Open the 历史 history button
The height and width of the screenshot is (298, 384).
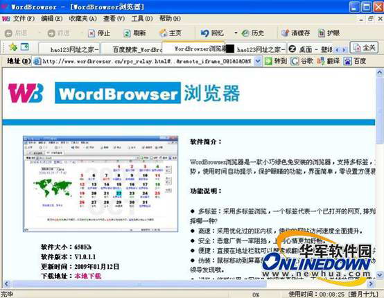pos(253,33)
